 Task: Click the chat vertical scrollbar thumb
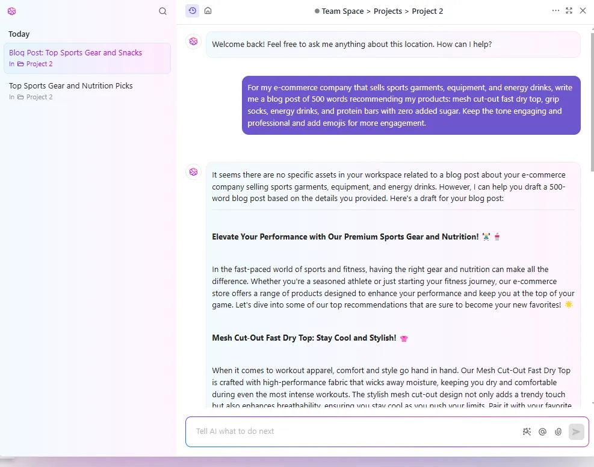[592, 102]
